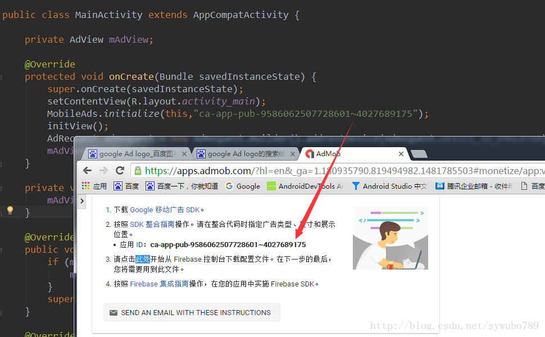
Task: Open the Firebase 集成指南 link
Action: (159, 284)
